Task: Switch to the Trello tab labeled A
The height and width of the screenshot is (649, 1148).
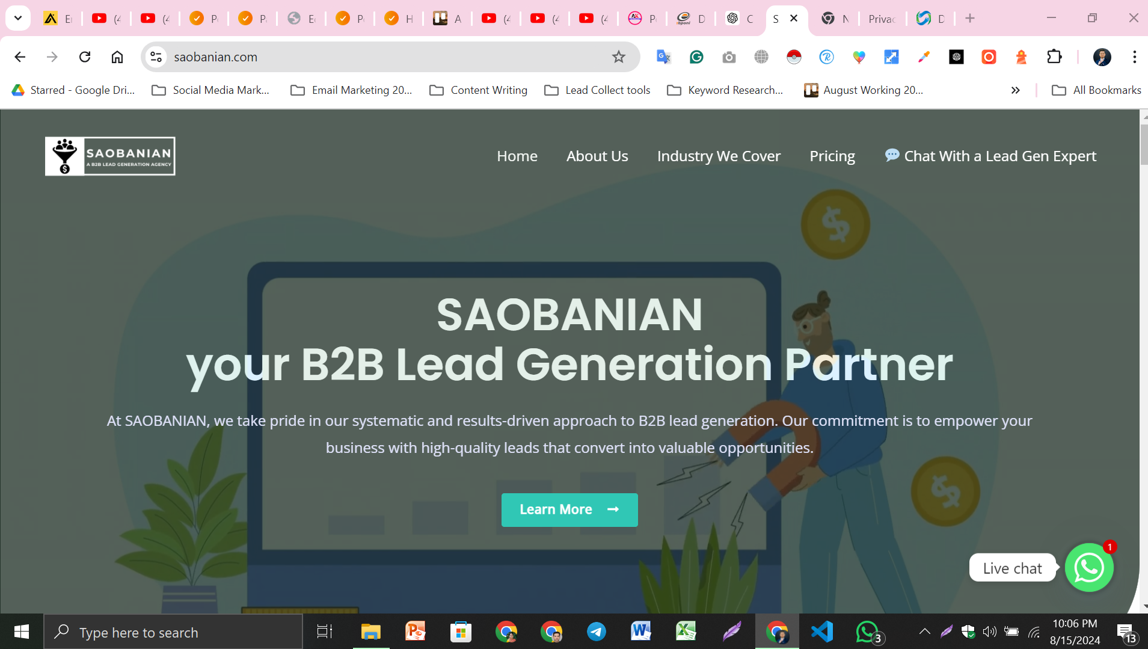Action: coord(447,19)
